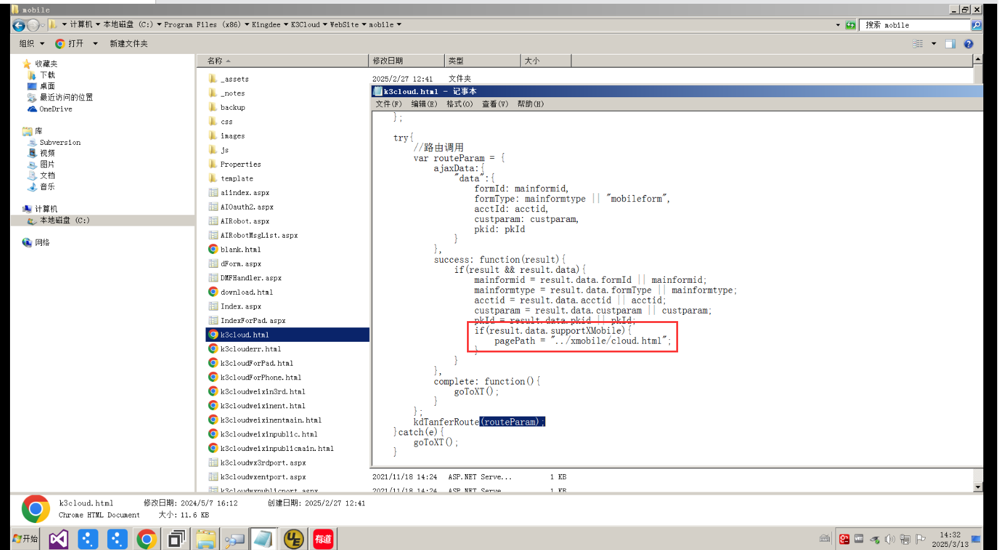999x550 pixels.
Task: Click the Kingdee breadcrumb segment
Action: 266,24
